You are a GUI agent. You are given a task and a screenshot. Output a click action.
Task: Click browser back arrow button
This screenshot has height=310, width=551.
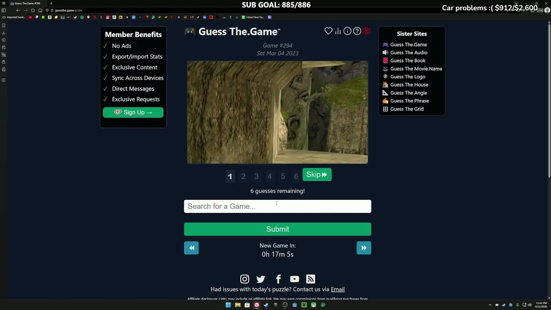[18, 10]
